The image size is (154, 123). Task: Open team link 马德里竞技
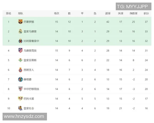30,50
